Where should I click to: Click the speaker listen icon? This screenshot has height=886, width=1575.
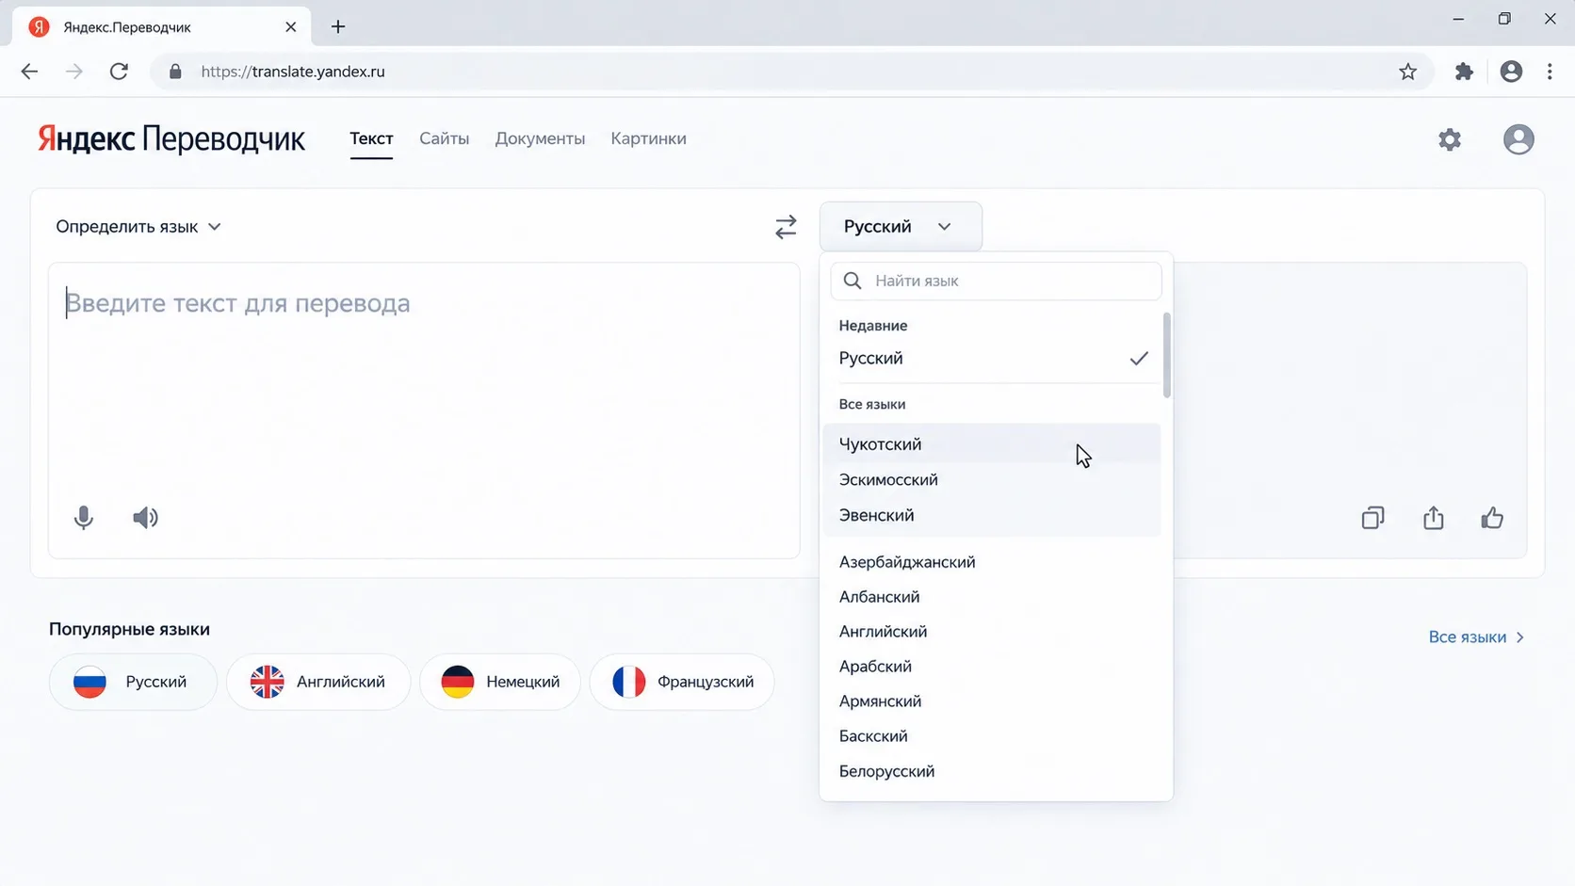pyautogui.click(x=145, y=518)
